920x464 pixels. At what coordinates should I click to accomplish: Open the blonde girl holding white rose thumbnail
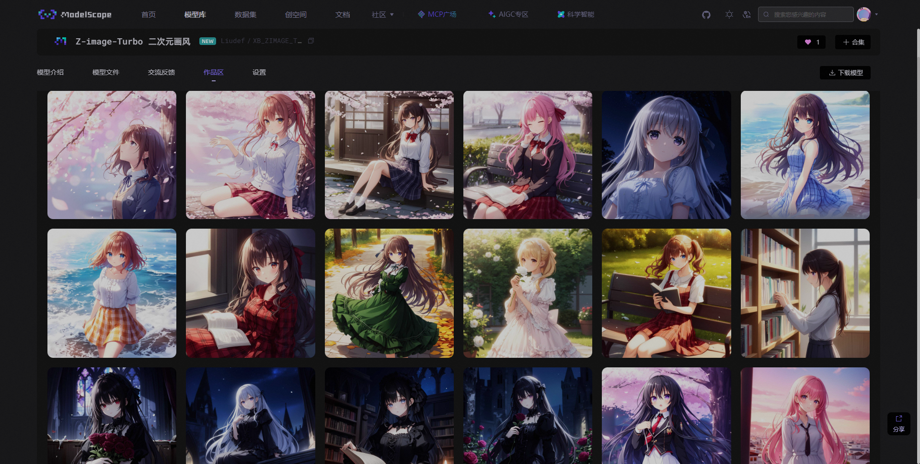pos(528,293)
